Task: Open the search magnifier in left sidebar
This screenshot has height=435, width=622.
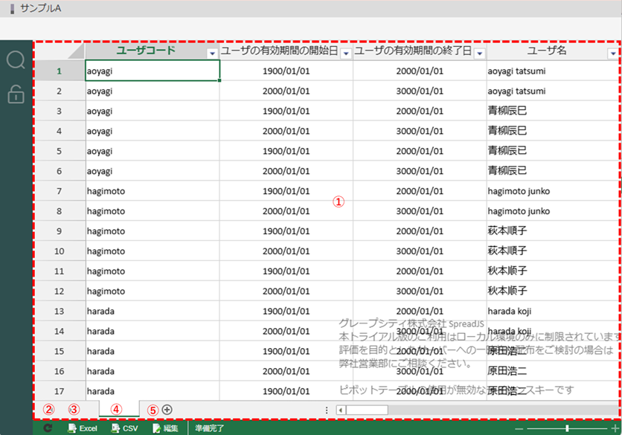Action: (16, 60)
